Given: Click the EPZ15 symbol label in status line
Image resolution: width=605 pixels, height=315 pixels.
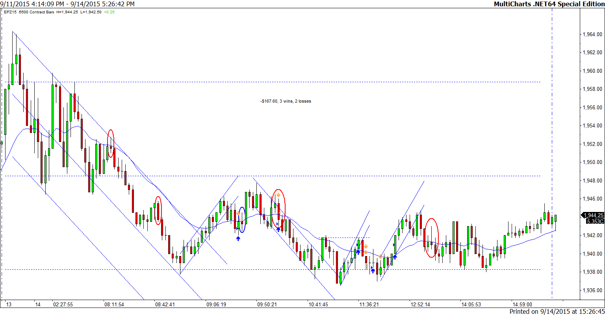Looking at the screenshot, I should tap(10, 12).
